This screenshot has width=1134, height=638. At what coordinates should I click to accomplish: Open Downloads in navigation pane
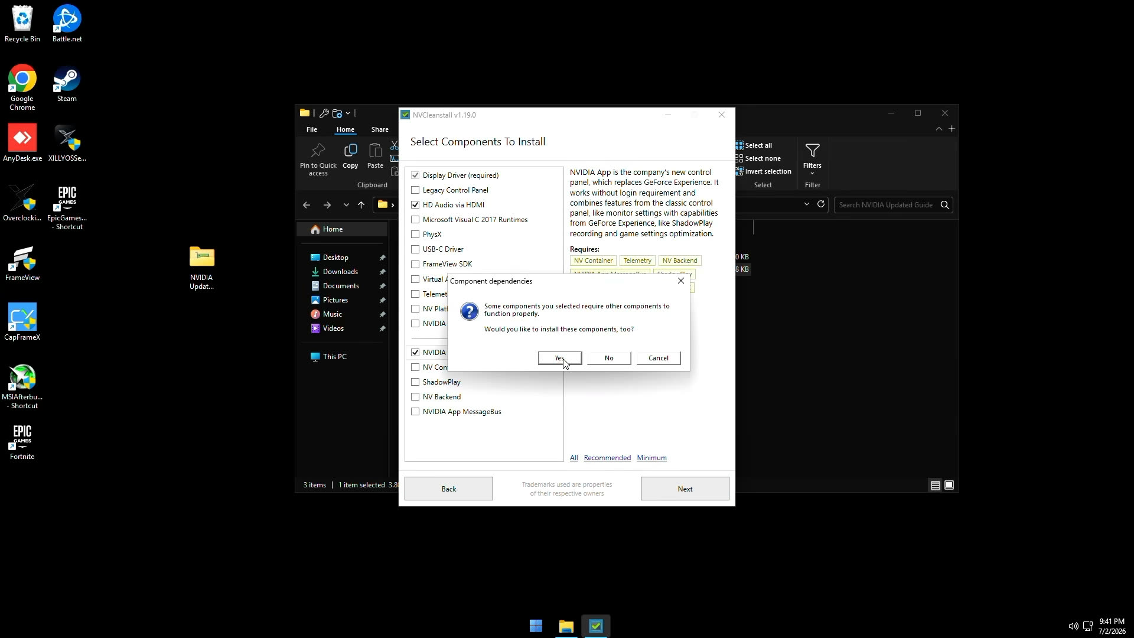[x=340, y=272]
